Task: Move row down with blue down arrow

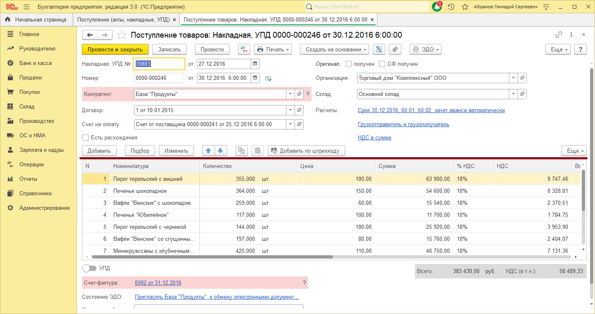Action: 220,151
